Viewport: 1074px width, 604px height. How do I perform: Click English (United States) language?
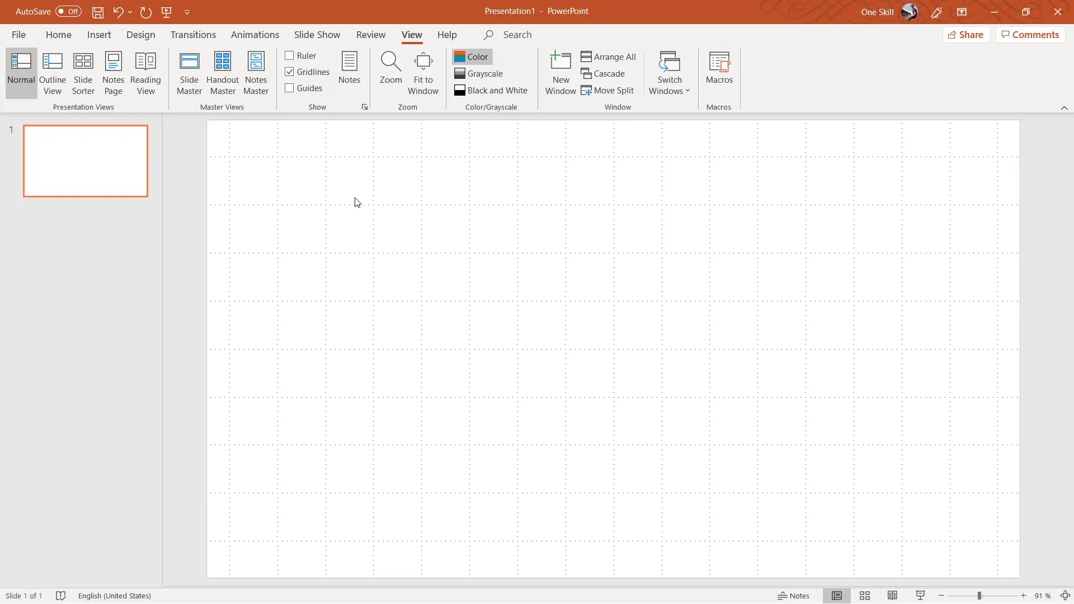tap(115, 596)
